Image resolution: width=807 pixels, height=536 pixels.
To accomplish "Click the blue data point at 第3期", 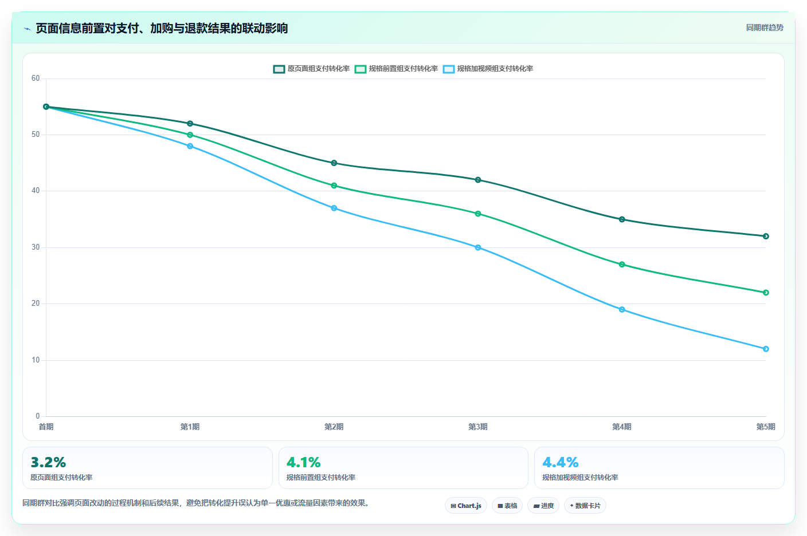I will tap(478, 247).
